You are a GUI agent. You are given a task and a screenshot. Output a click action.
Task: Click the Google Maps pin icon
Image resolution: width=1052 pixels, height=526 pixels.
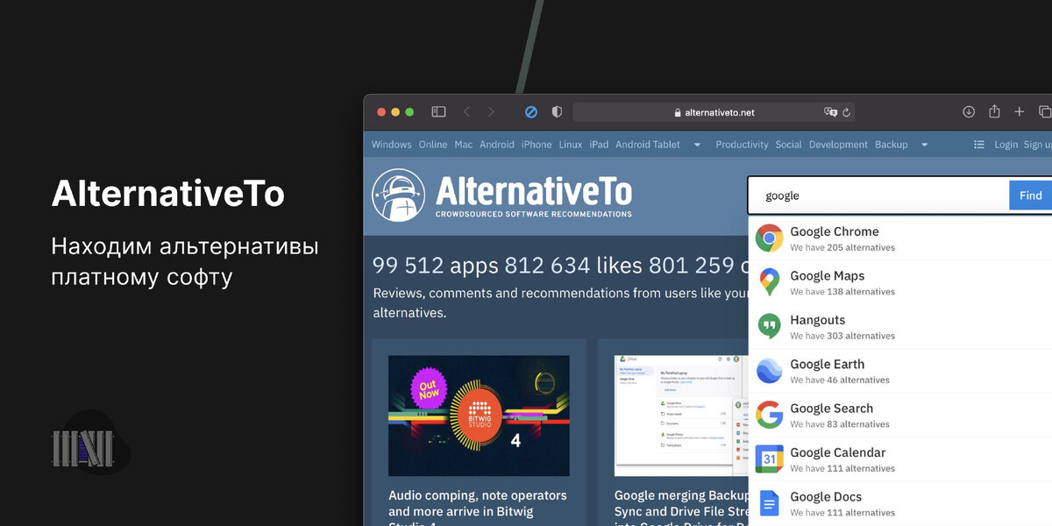tap(769, 281)
